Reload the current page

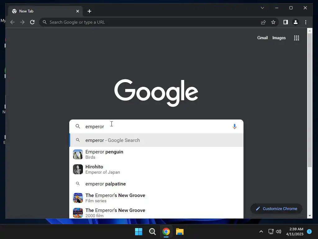[x=32, y=22]
